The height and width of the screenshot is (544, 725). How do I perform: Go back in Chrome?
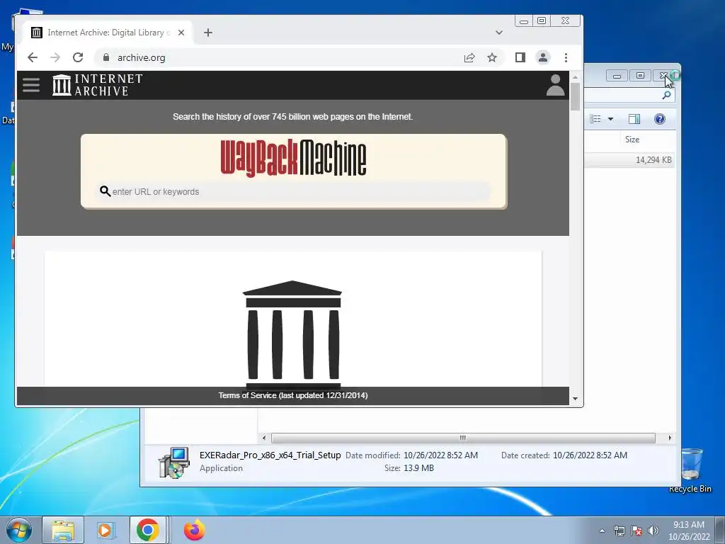point(33,57)
